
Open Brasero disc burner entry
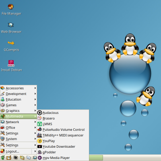point(63,118)
